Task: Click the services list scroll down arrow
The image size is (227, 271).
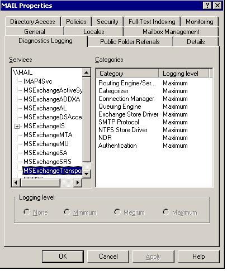Action: click(86, 174)
